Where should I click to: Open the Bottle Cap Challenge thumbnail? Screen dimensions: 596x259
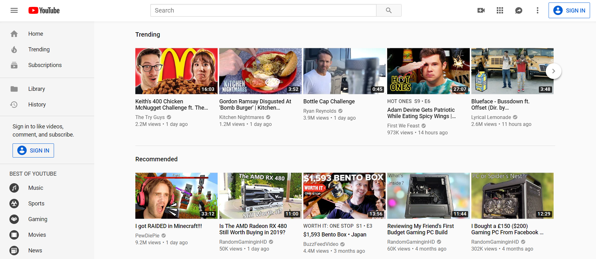tap(344, 71)
